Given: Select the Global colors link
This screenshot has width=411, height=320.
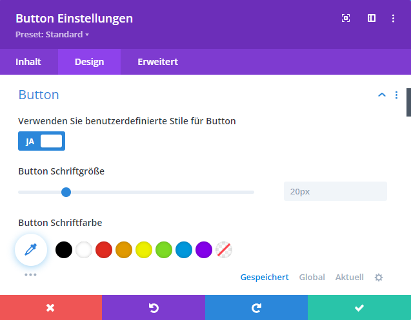Looking at the screenshot, I should 312,278.
